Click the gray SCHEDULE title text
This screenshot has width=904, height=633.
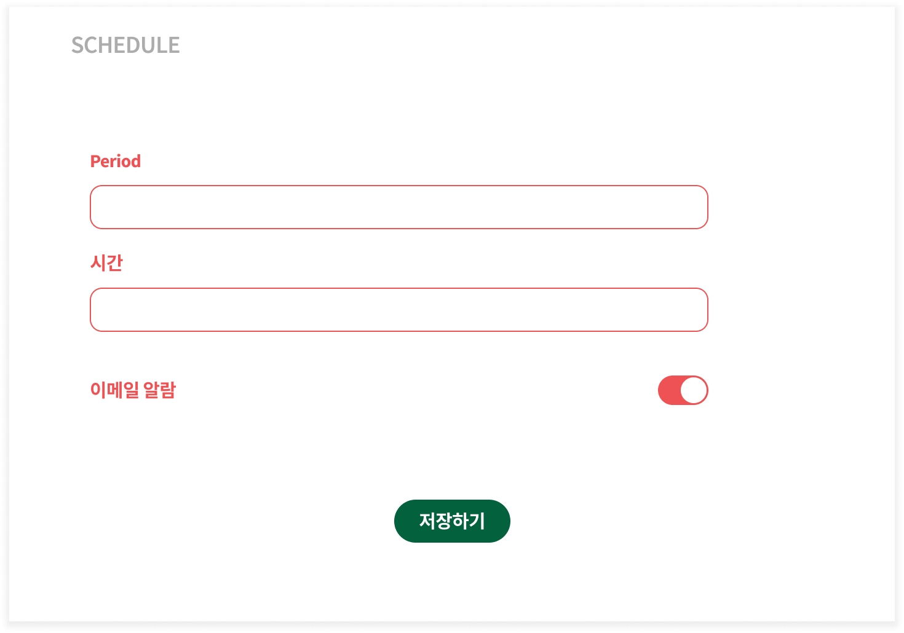125,45
